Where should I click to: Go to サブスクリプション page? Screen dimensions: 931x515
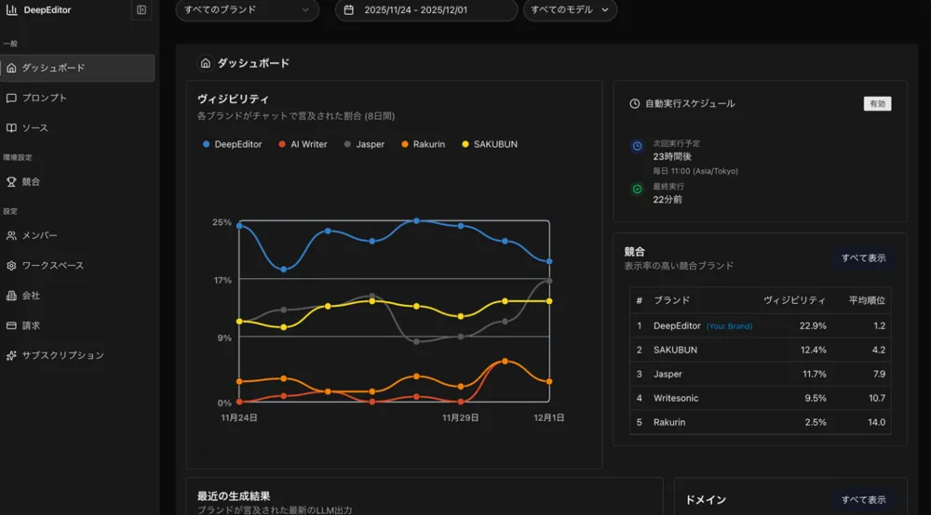[77, 355]
